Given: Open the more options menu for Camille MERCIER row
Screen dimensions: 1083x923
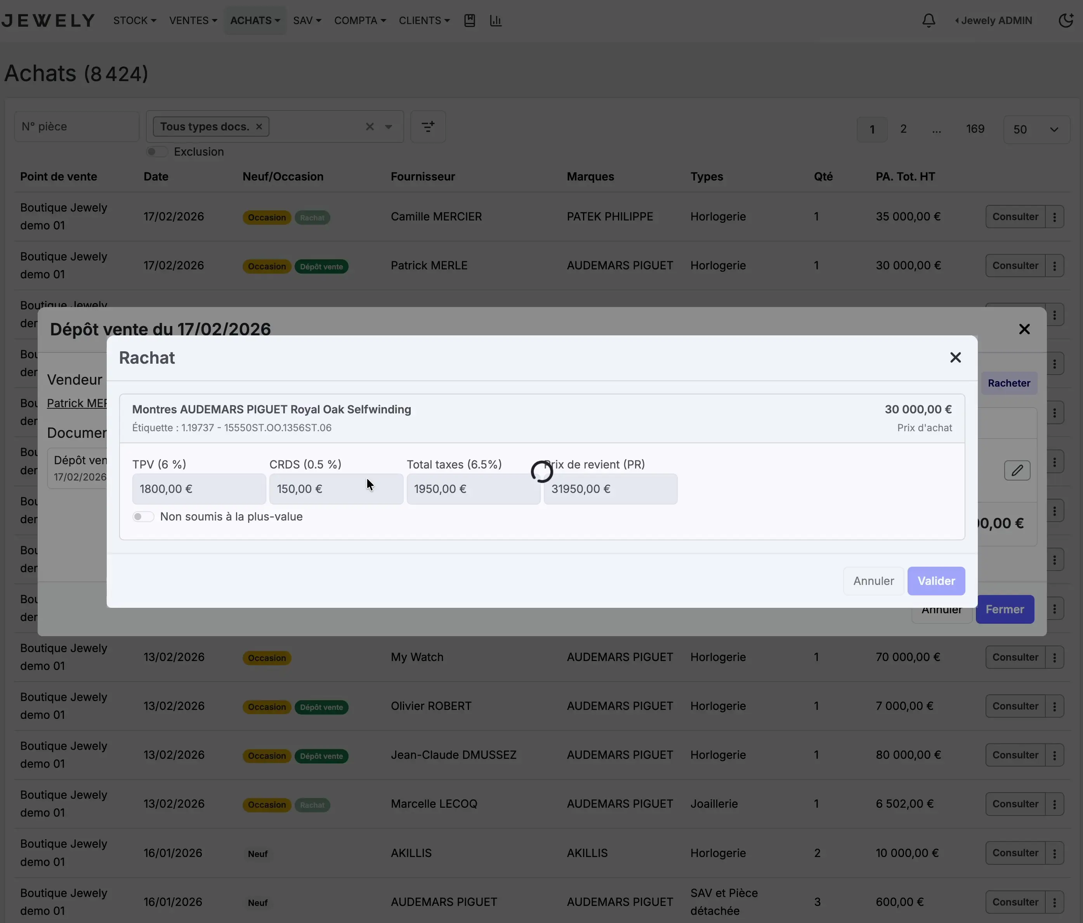Looking at the screenshot, I should point(1054,216).
